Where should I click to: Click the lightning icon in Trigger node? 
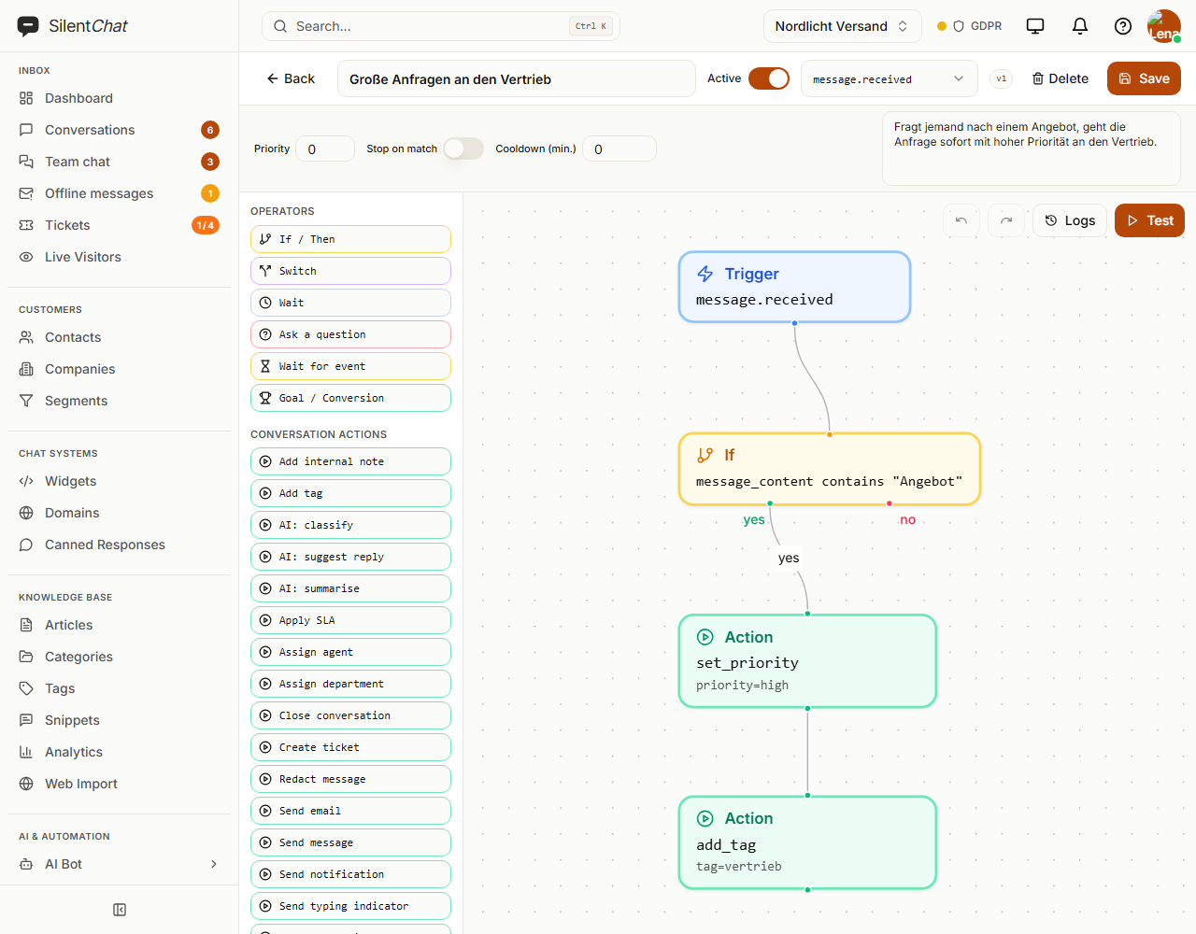point(705,274)
